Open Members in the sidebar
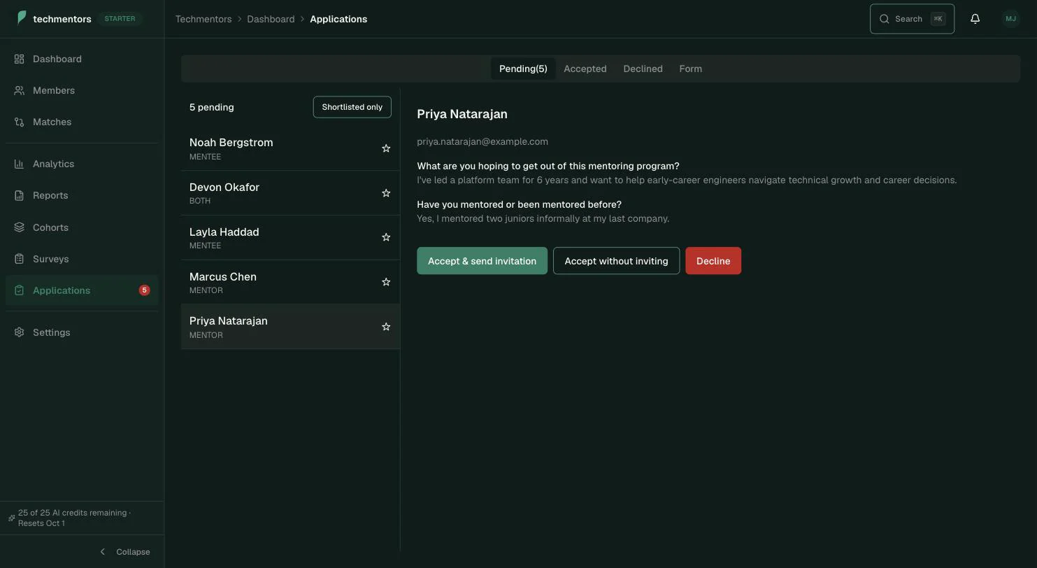The image size is (1037, 568). (82, 90)
